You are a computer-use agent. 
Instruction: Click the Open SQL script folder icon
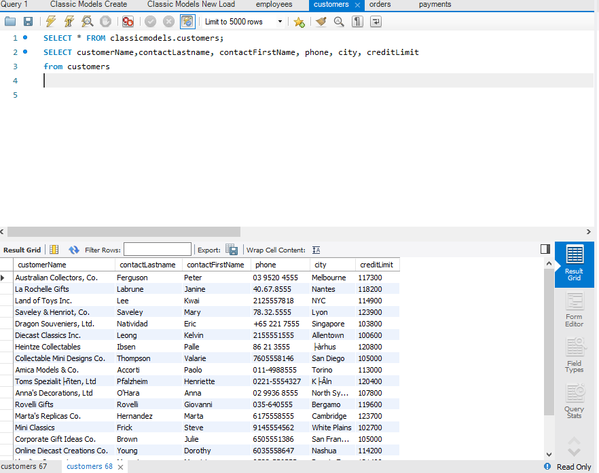pos(10,22)
